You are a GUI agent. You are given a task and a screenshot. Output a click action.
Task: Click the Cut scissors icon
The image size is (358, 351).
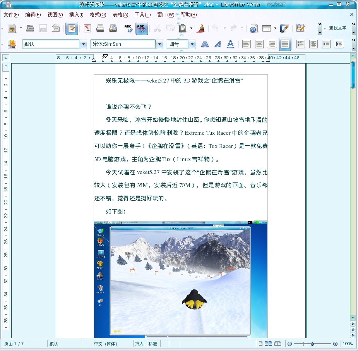[x=157, y=28]
